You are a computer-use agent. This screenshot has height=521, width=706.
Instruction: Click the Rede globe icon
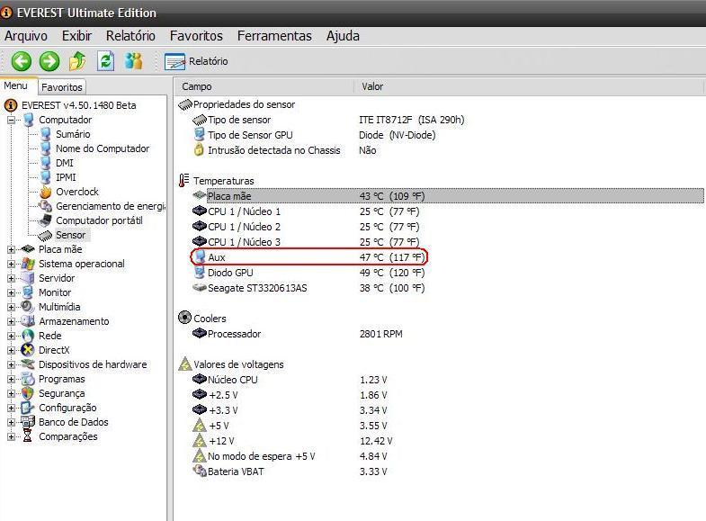point(28,336)
